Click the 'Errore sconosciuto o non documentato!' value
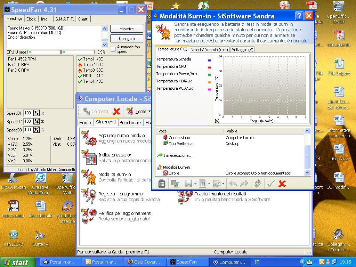 (x=258, y=173)
